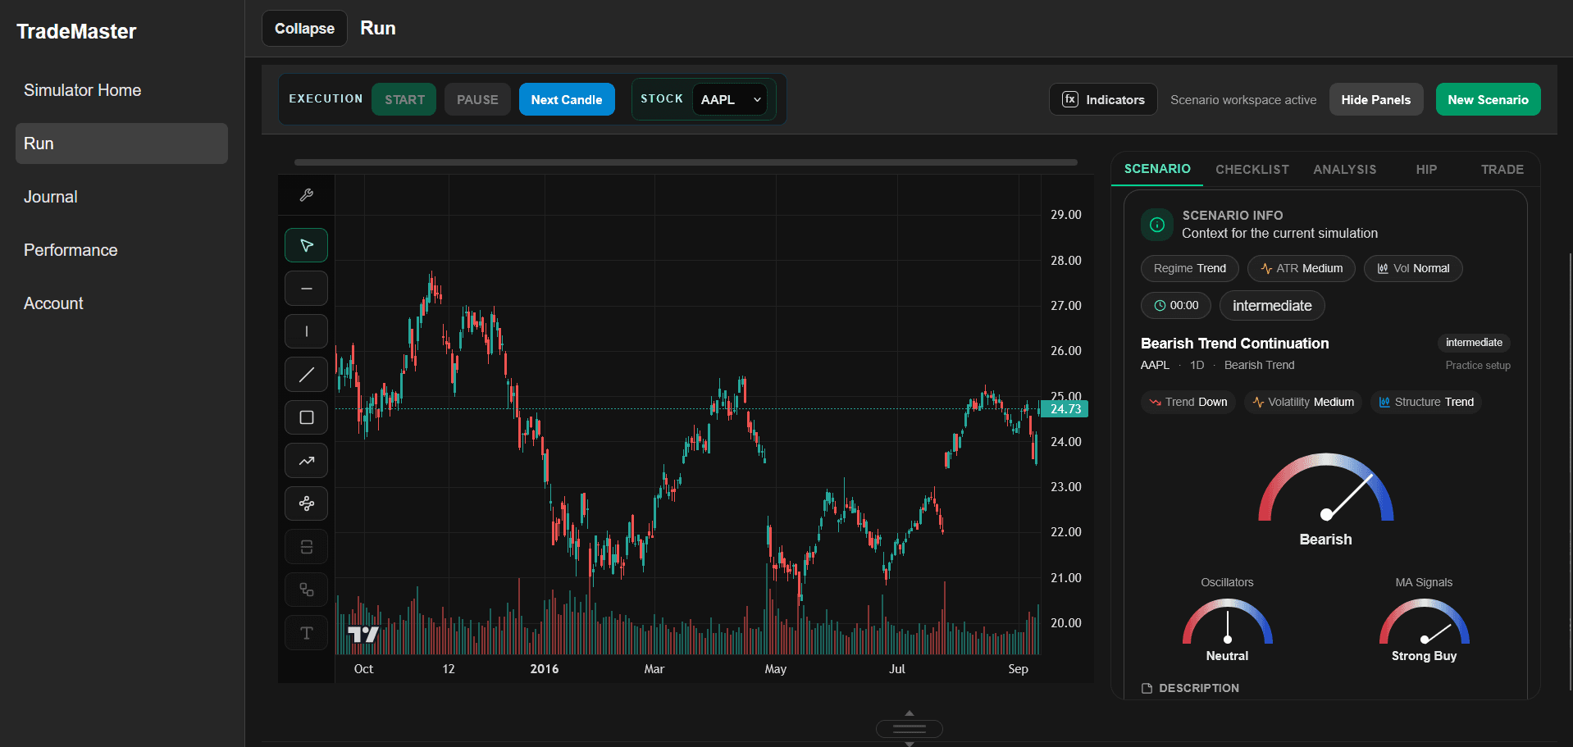Click the Description document icon
This screenshot has width=1573, height=747.
click(x=1147, y=689)
